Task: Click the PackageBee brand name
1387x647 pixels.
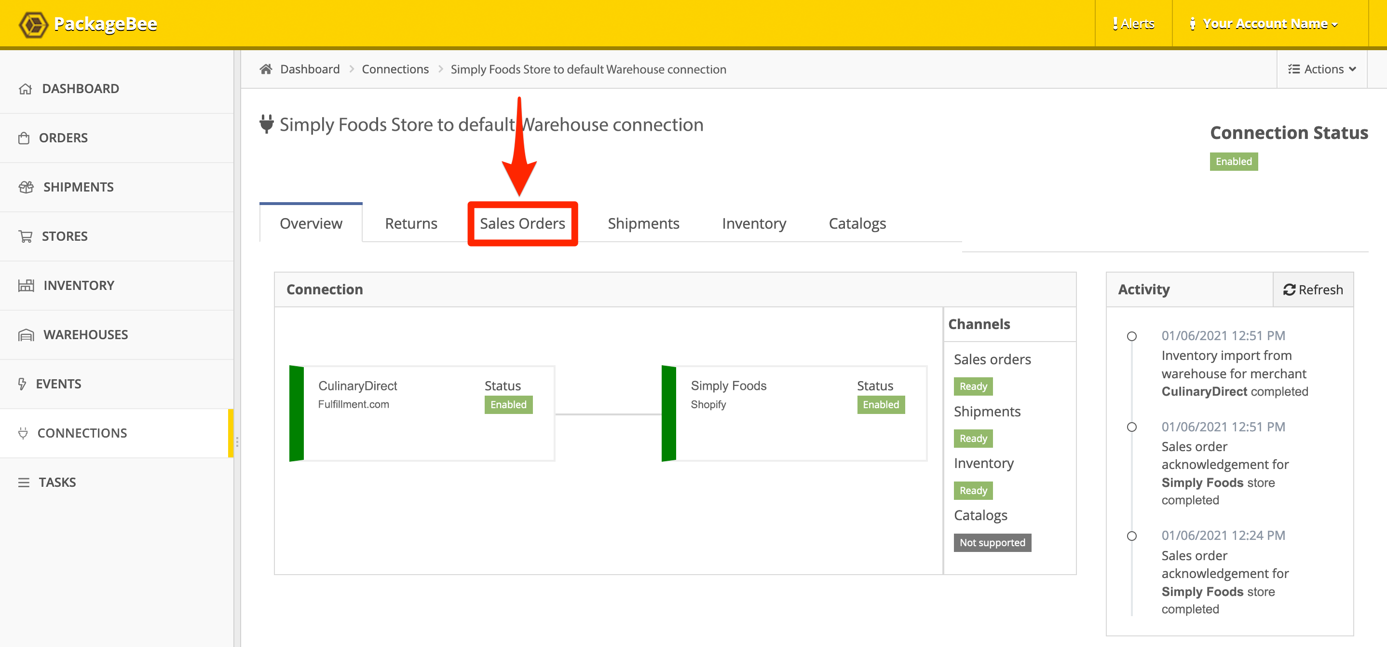Action: click(106, 24)
